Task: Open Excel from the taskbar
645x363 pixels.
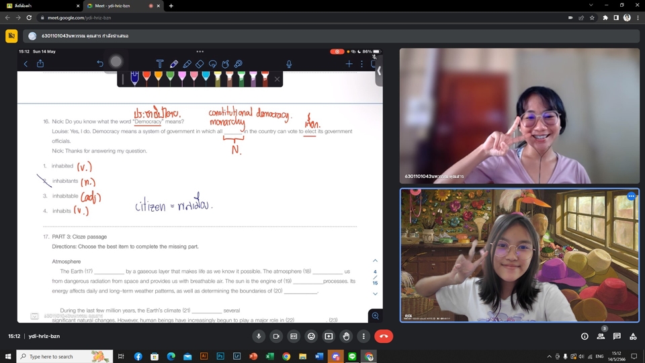Action: 270,356
